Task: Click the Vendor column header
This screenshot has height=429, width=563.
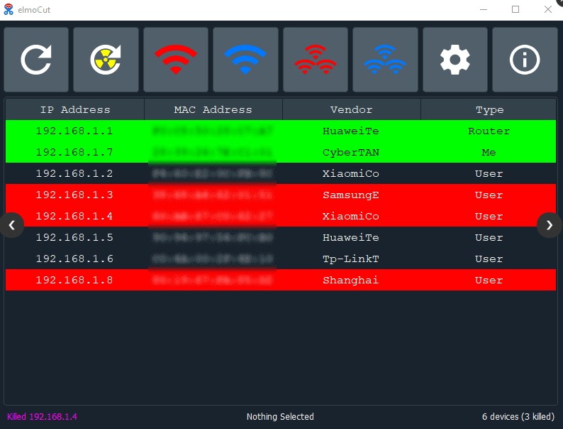Action: pos(352,109)
